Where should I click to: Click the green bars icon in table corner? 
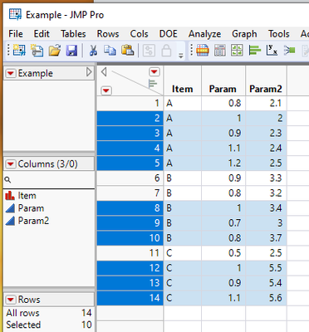pos(153,83)
